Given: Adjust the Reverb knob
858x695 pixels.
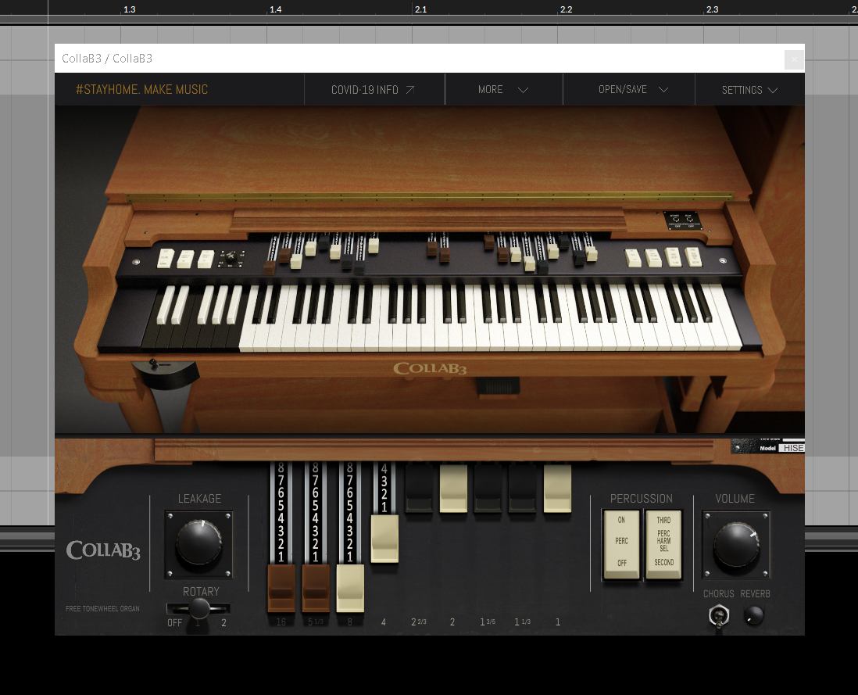Looking at the screenshot, I should click(x=754, y=615).
